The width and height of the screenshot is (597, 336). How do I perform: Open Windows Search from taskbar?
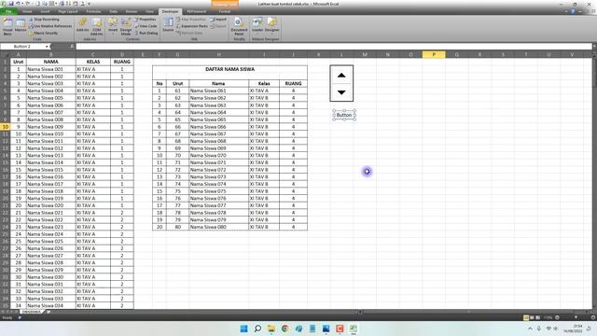point(257,329)
